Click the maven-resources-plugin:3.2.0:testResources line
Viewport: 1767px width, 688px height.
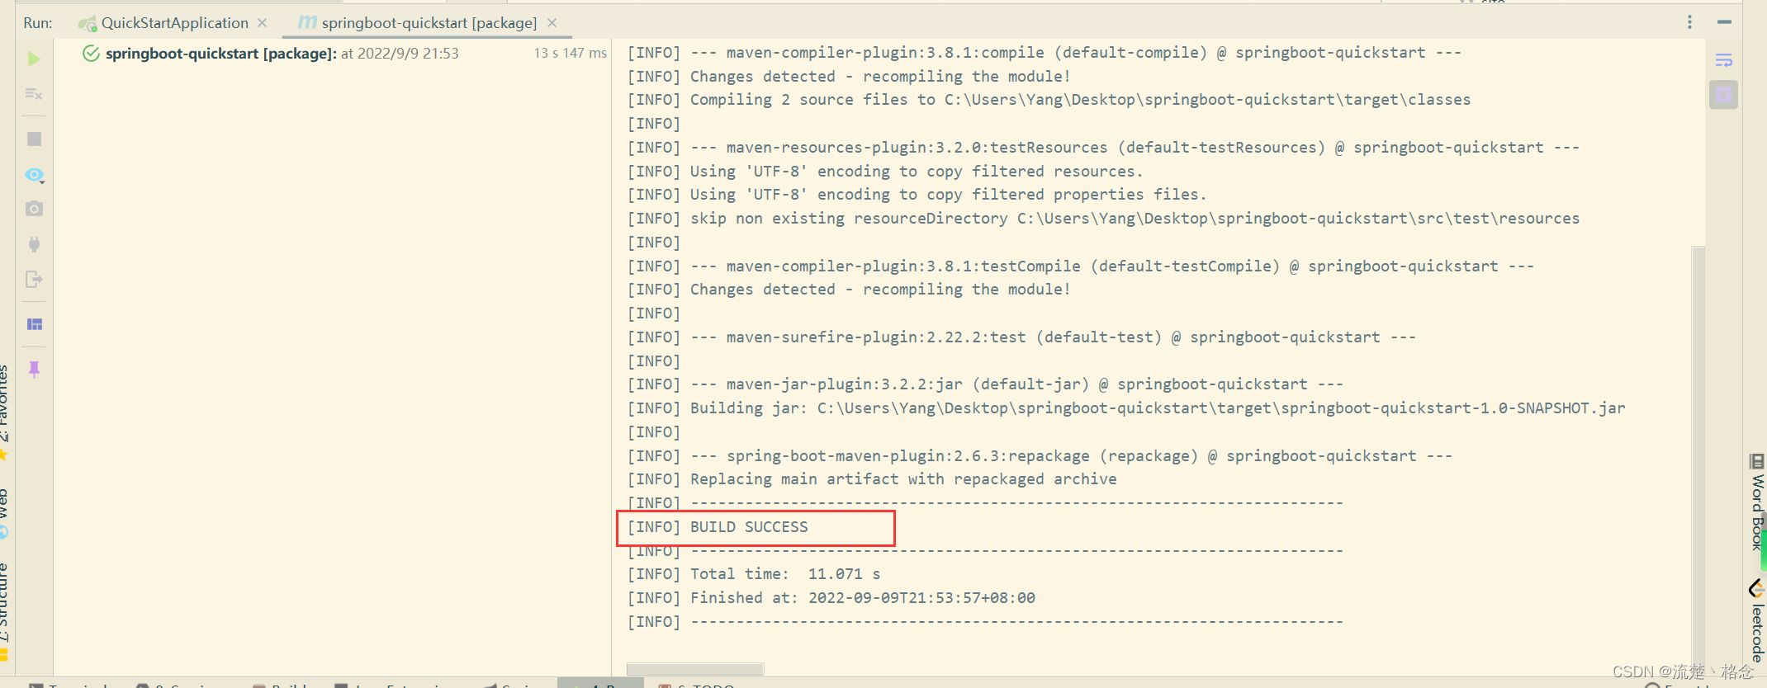[x=1103, y=148]
